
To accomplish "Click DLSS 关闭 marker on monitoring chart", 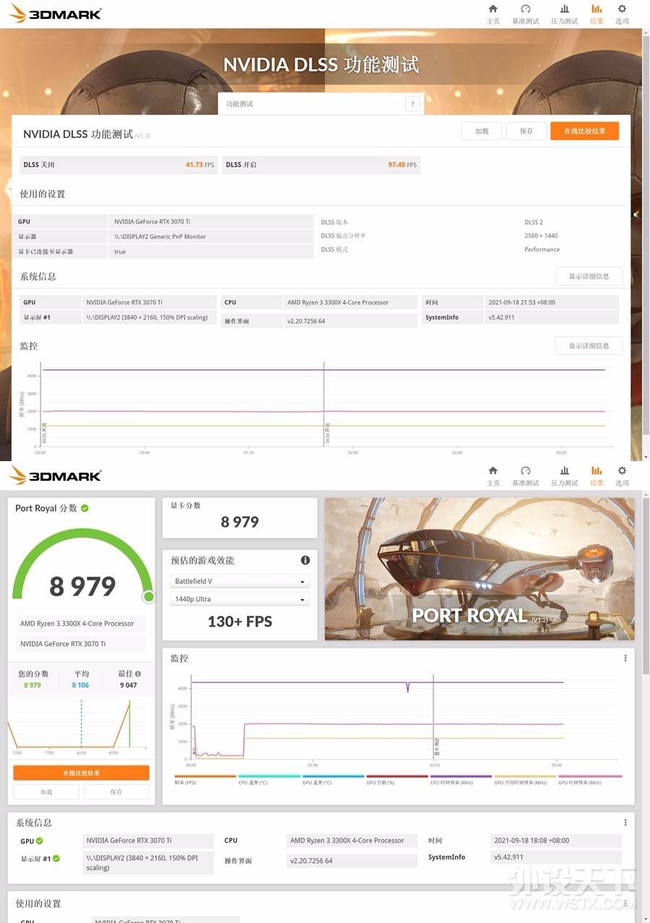I will click(x=44, y=434).
